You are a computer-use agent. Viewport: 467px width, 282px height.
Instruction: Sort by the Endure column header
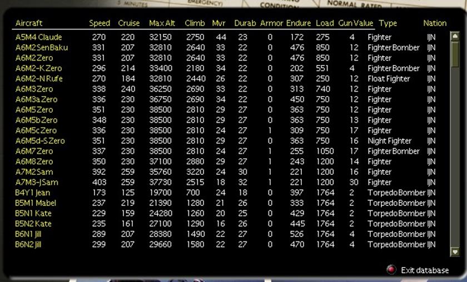click(x=299, y=23)
